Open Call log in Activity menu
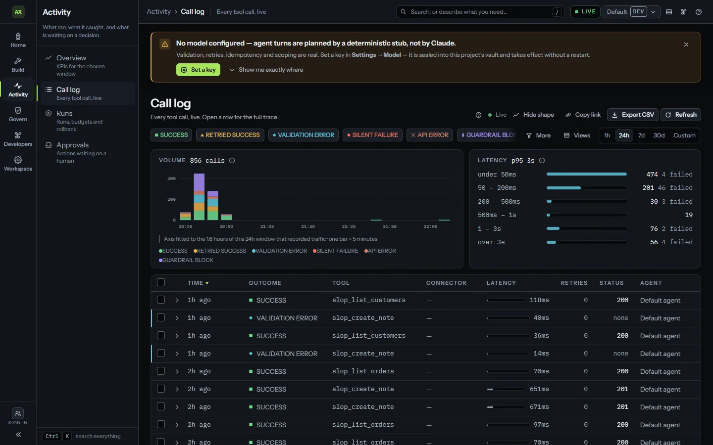The image size is (713, 445). coord(87,93)
